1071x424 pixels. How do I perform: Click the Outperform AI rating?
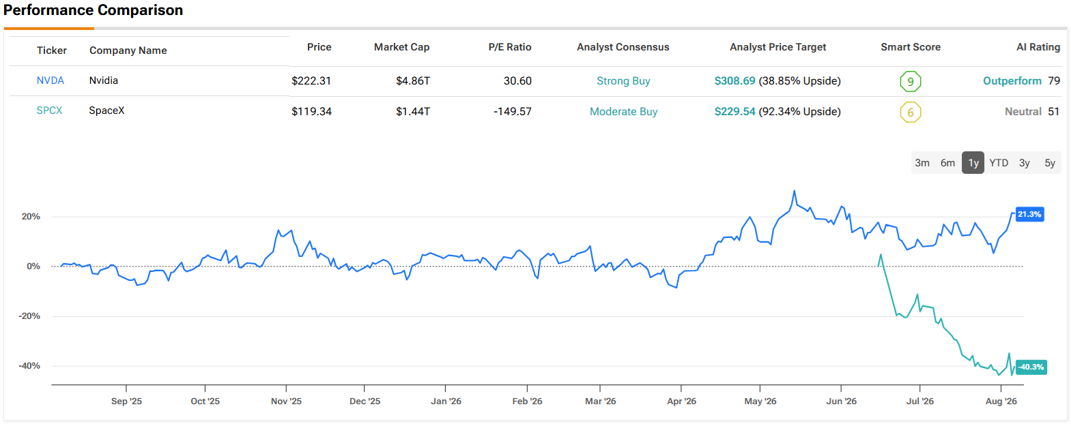(1012, 81)
